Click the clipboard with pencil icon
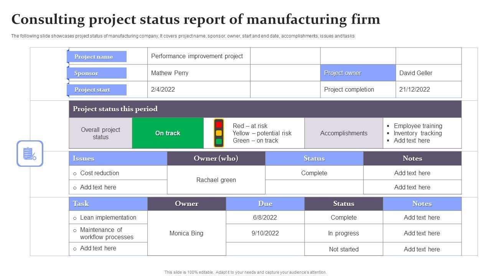Viewport: 491px width, 276px height. click(x=30, y=154)
